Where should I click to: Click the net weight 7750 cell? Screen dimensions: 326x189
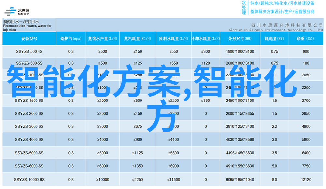tap(306, 166)
